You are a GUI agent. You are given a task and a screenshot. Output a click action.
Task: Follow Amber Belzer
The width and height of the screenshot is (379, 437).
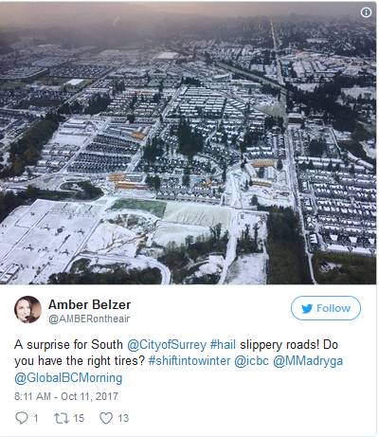pyautogui.click(x=326, y=308)
